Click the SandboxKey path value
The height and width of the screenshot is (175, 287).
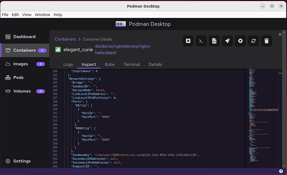pos(146,155)
